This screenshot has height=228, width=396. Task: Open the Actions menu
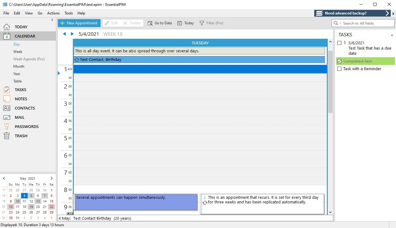[53, 13]
